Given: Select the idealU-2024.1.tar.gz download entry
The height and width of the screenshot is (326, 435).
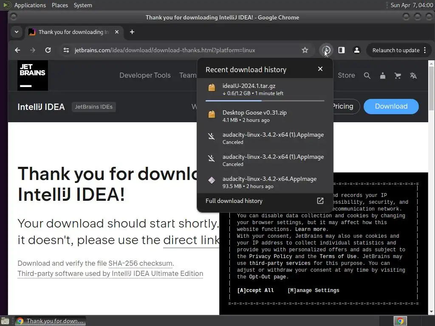Looking at the screenshot, I should coord(265,91).
